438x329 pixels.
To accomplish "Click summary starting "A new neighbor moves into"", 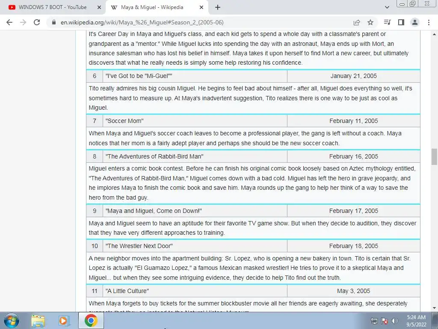I will tap(253, 268).
